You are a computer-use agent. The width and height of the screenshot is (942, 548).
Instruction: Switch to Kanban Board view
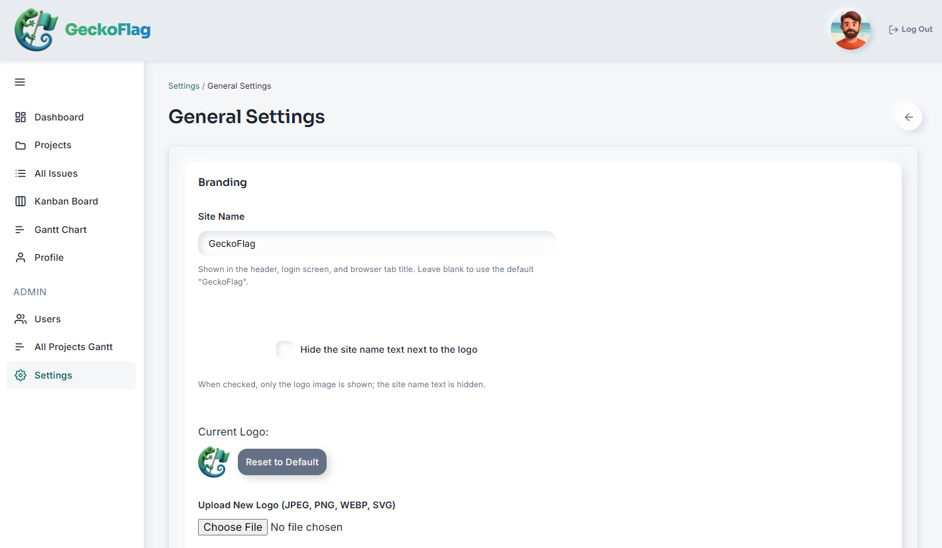(x=66, y=201)
